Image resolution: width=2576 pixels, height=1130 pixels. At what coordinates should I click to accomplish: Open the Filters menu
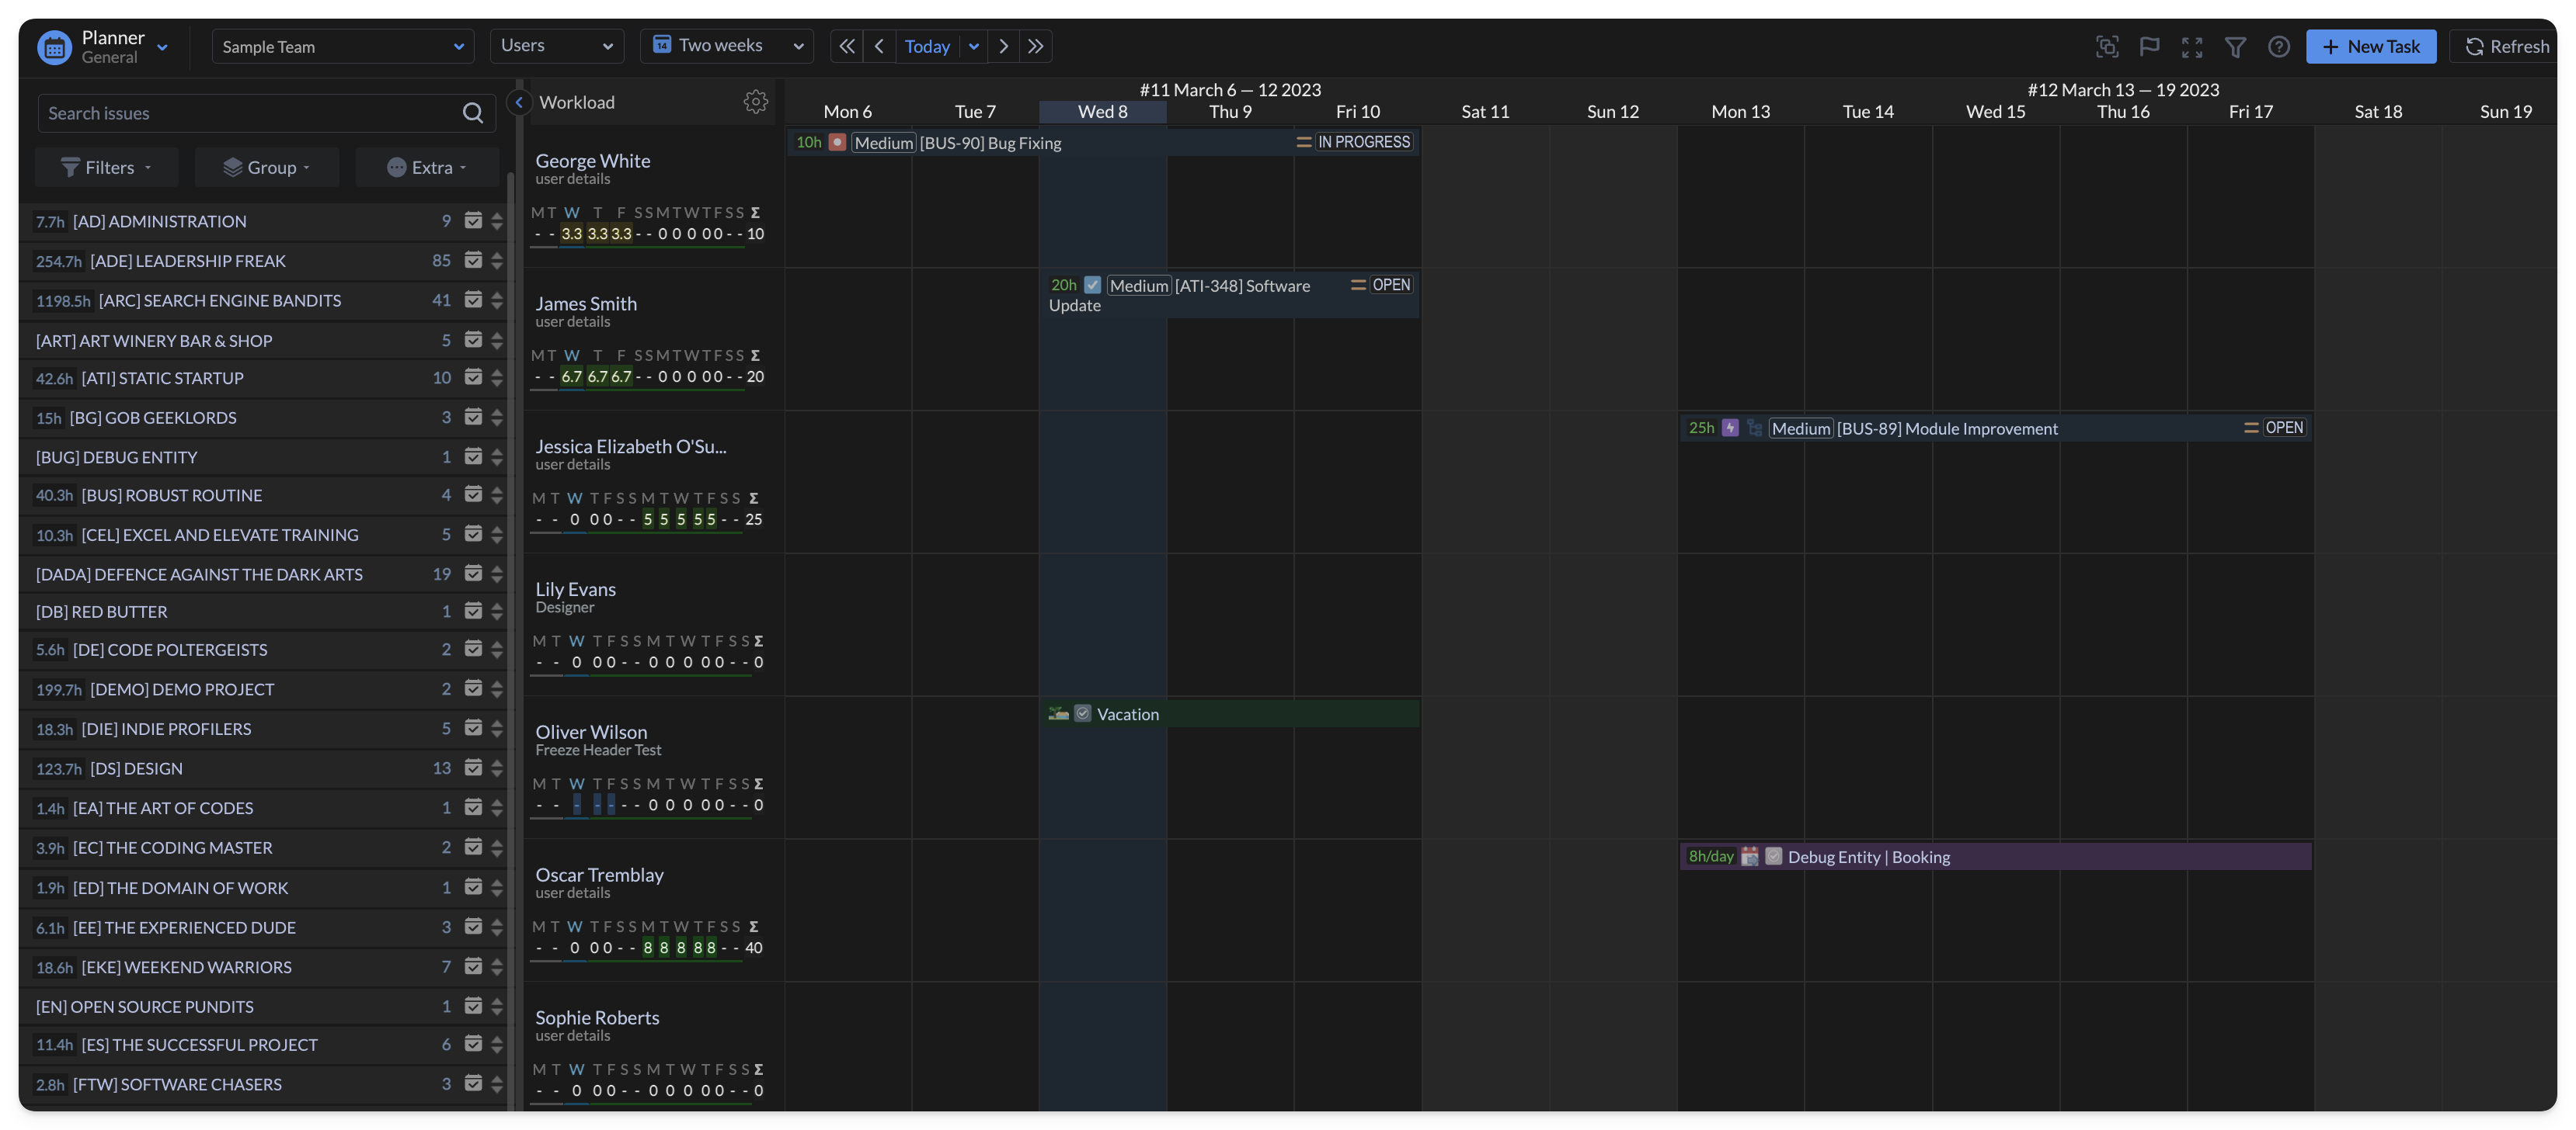[106, 167]
